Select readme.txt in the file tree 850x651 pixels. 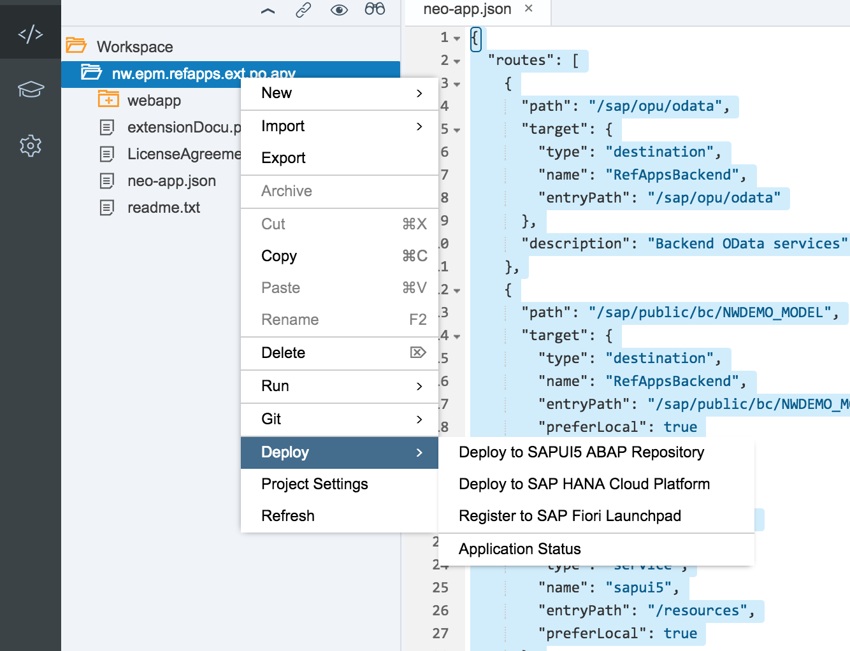coord(164,208)
